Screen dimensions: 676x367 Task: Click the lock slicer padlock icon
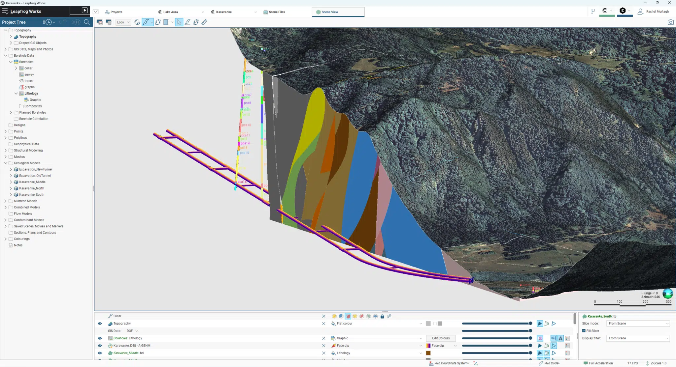[382, 316]
